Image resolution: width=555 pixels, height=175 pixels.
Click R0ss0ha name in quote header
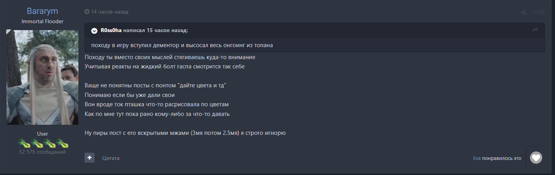click(111, 31)
